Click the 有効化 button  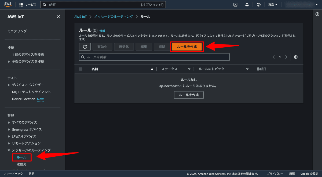coord(103,47)
